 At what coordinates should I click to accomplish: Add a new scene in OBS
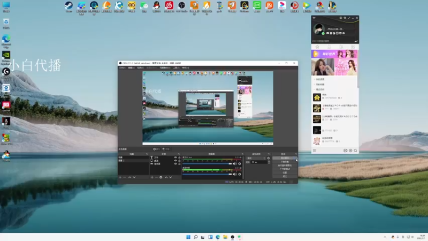click(x=120, y=177)
